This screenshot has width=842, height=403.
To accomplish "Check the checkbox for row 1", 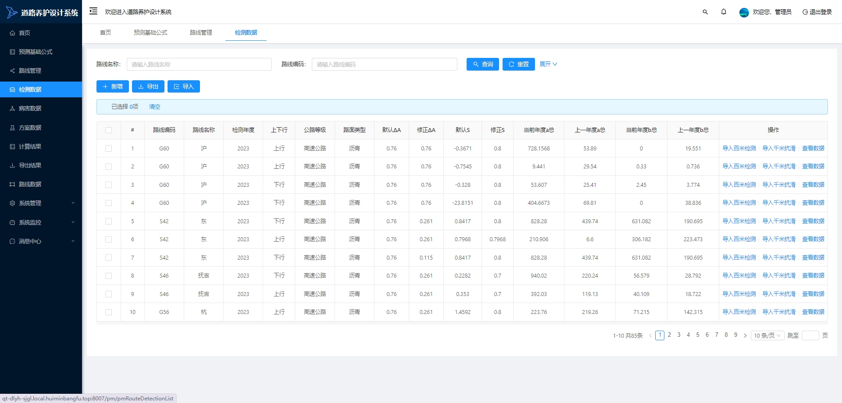I will [x=108, y=149].
